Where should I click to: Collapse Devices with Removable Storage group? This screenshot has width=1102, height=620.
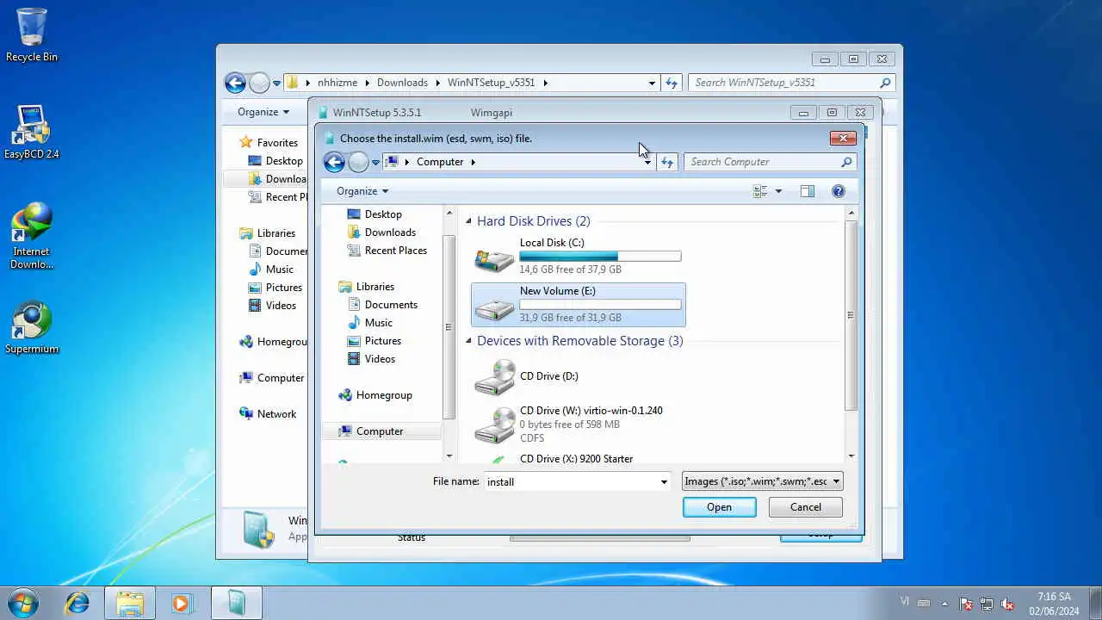click(469, 341)
